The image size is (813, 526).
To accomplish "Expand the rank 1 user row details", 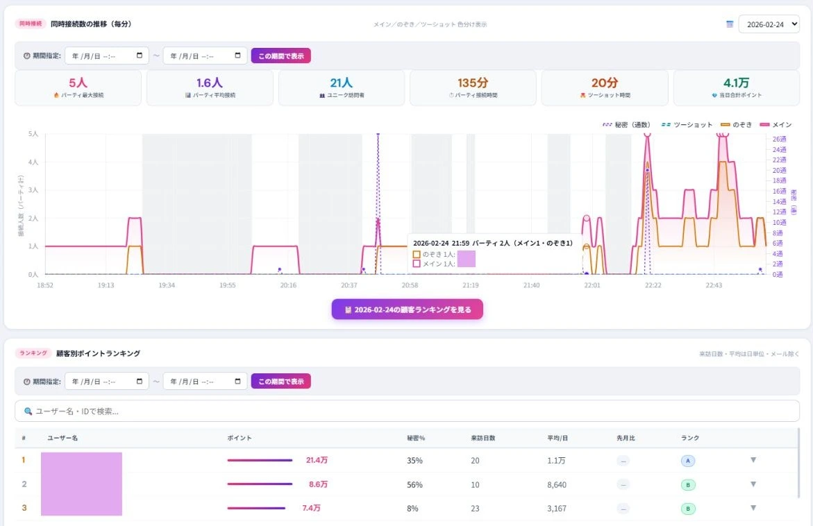I will point(753,460).
